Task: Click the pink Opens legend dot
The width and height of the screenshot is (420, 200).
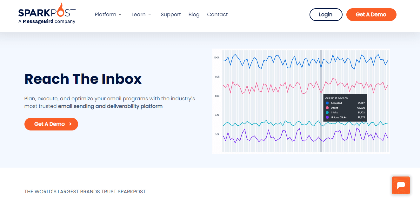Action: click(327, 108)
